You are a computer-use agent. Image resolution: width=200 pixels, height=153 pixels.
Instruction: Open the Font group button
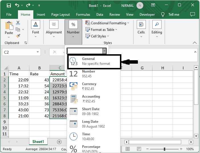click(36, 29)
